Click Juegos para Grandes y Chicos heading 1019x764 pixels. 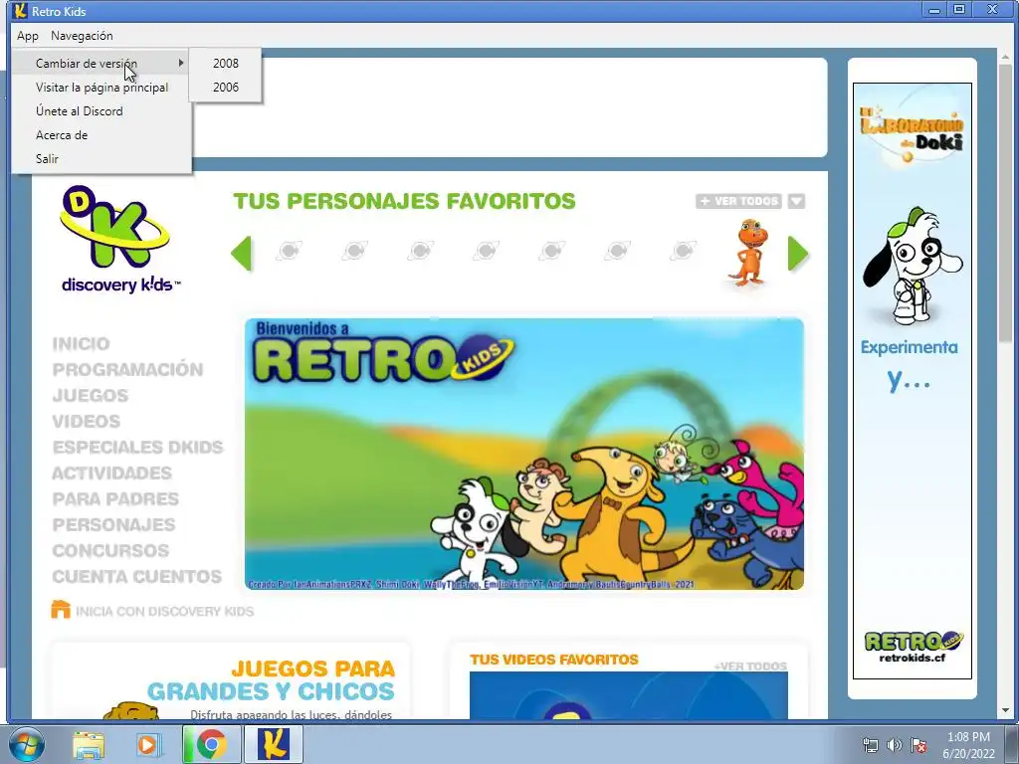click(x=271, y=679)
